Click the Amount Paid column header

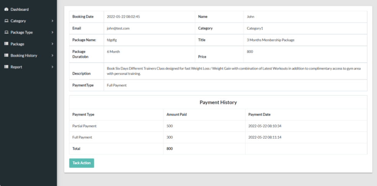click(177, 115)
